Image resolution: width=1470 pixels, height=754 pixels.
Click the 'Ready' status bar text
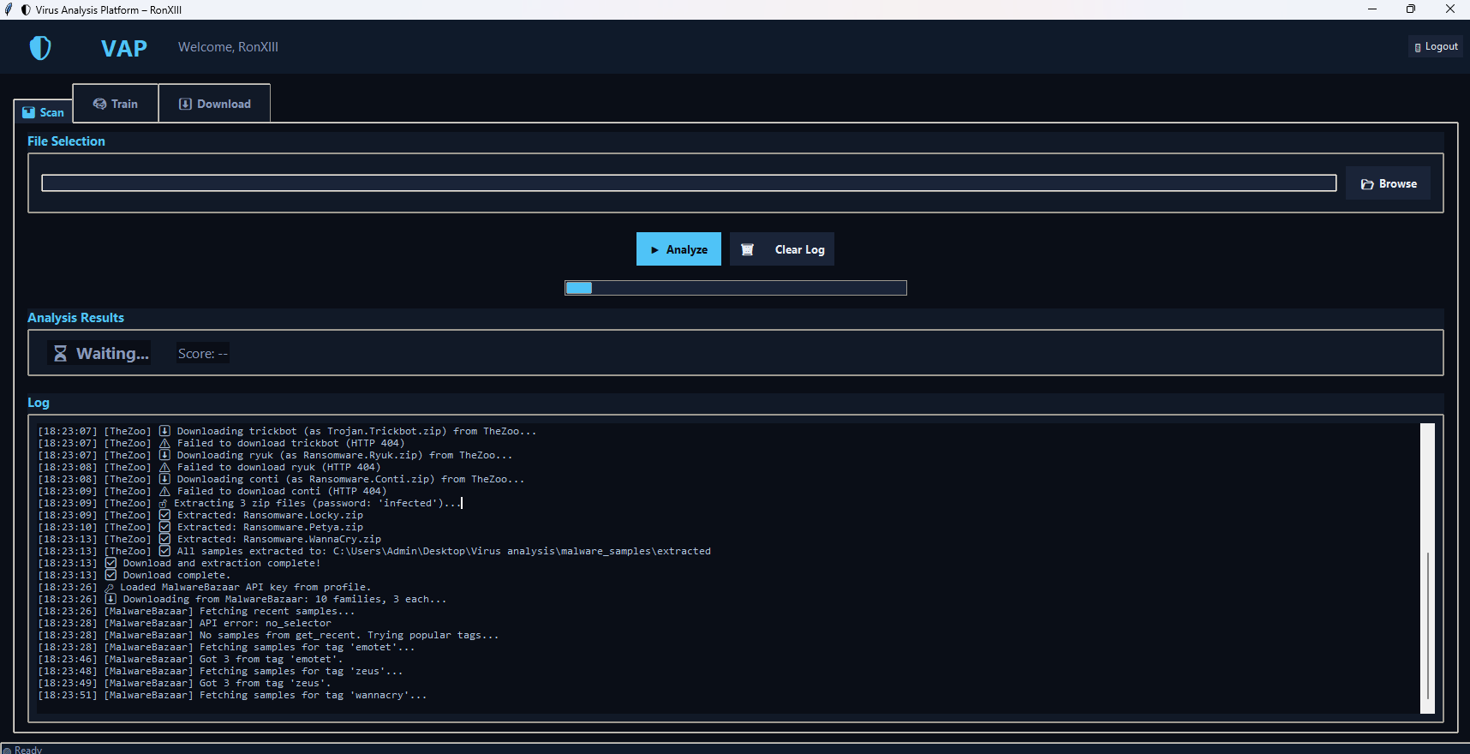point(28,750)
